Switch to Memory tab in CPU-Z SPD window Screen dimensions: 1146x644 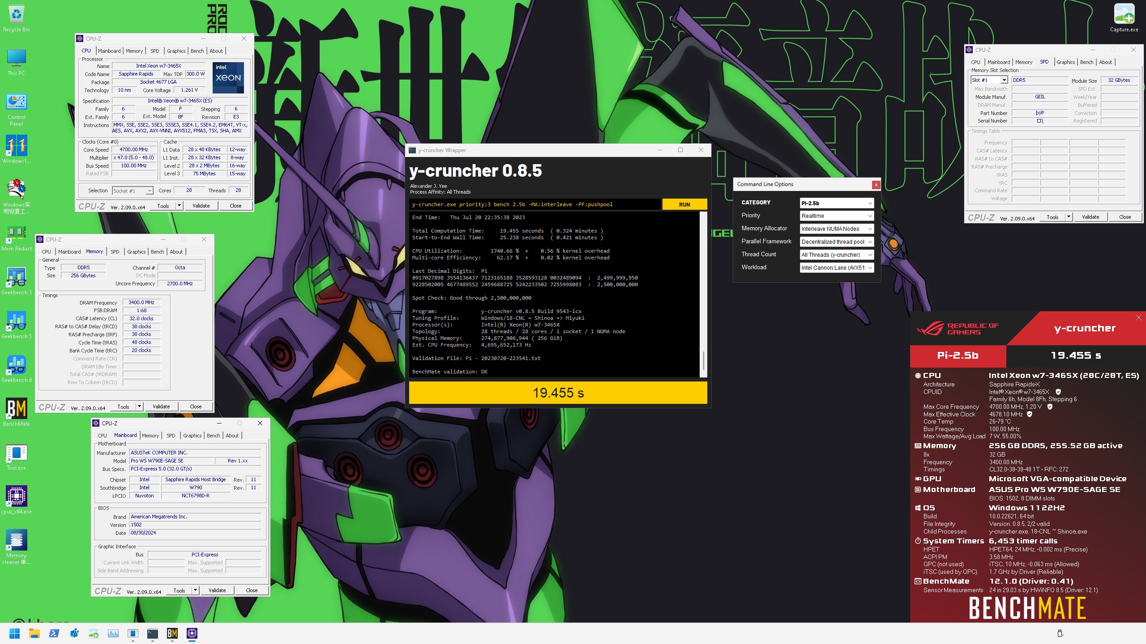point(1024,62)
